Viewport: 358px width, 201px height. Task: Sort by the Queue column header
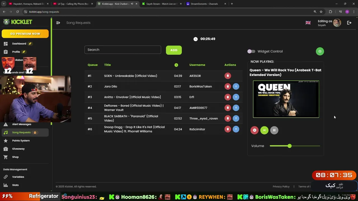click(x=93, y=65)
